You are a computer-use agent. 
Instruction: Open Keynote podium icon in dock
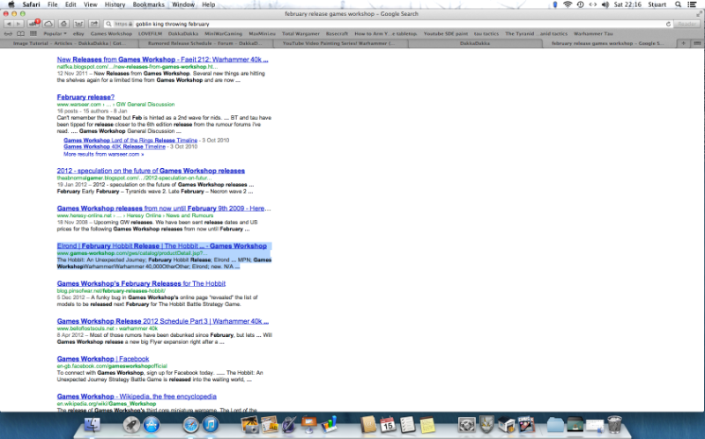(x=309, y=424)
